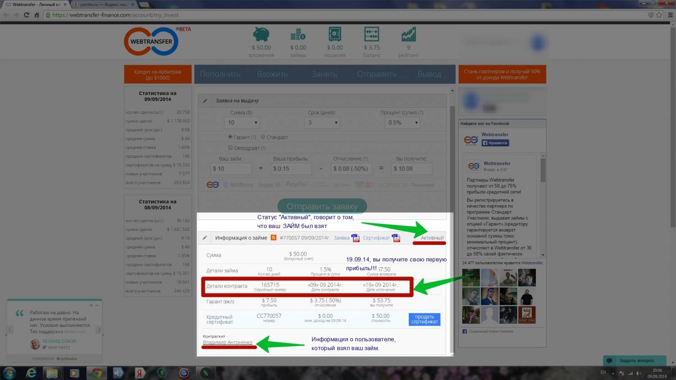Image resolution: width=676 pixels, height=380 pixels.
Task: Open the rating chart icon
Action: (409, 34)
